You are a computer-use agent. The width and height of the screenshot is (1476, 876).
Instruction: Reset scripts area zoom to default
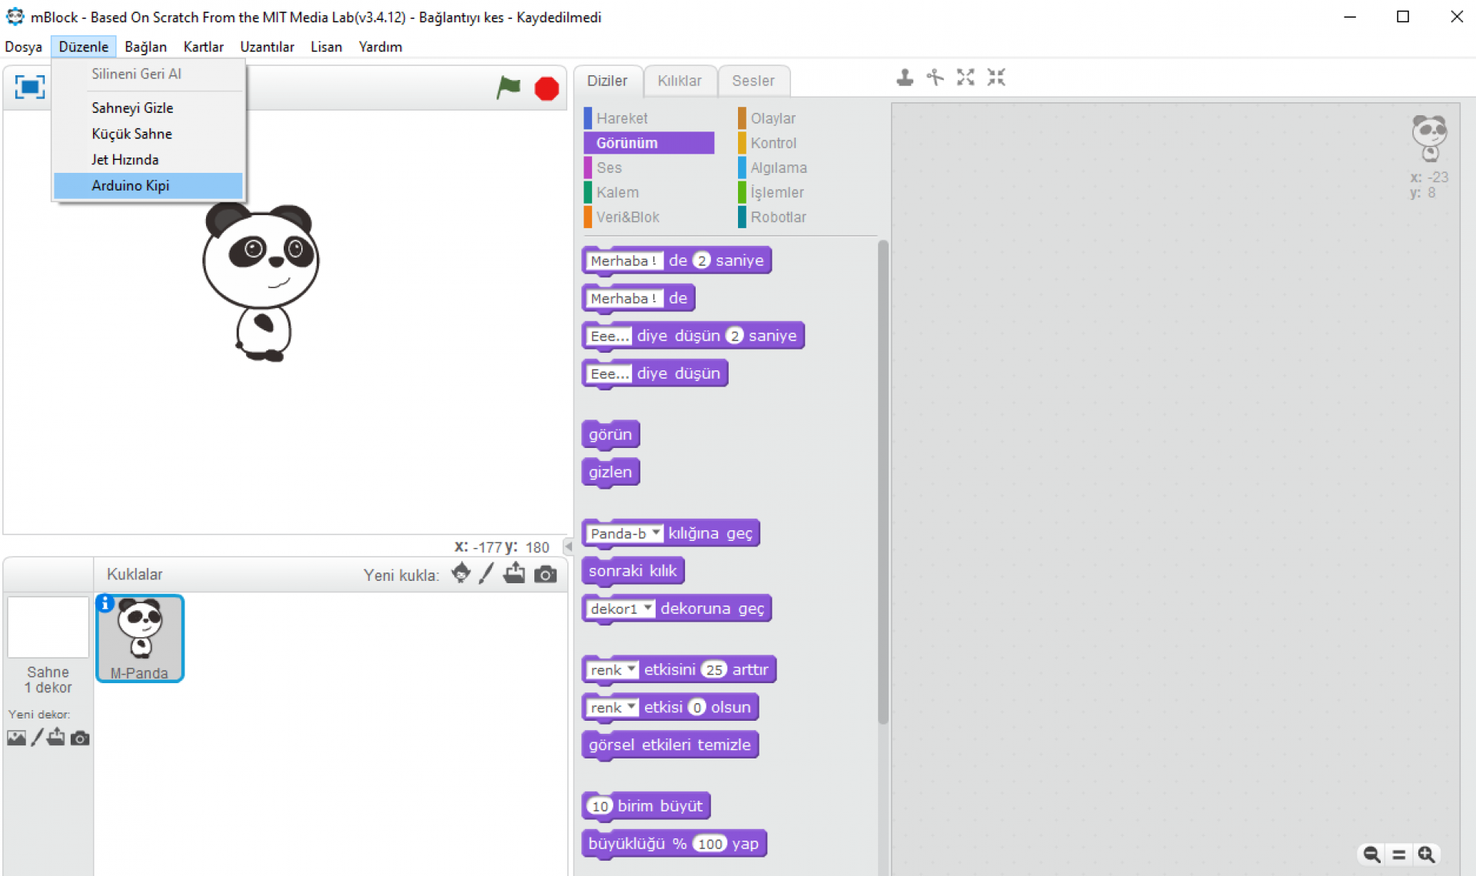pyautogui.click(x=1399, y=854)
